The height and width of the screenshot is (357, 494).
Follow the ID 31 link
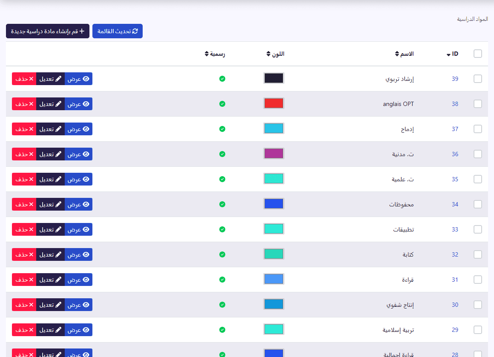tap(455, 280)
